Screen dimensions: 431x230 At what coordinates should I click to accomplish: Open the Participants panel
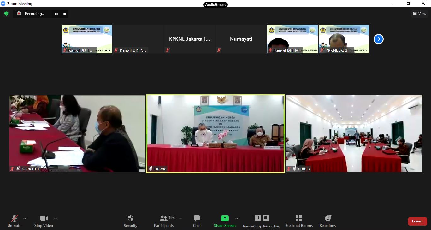(x=164, y=221)
